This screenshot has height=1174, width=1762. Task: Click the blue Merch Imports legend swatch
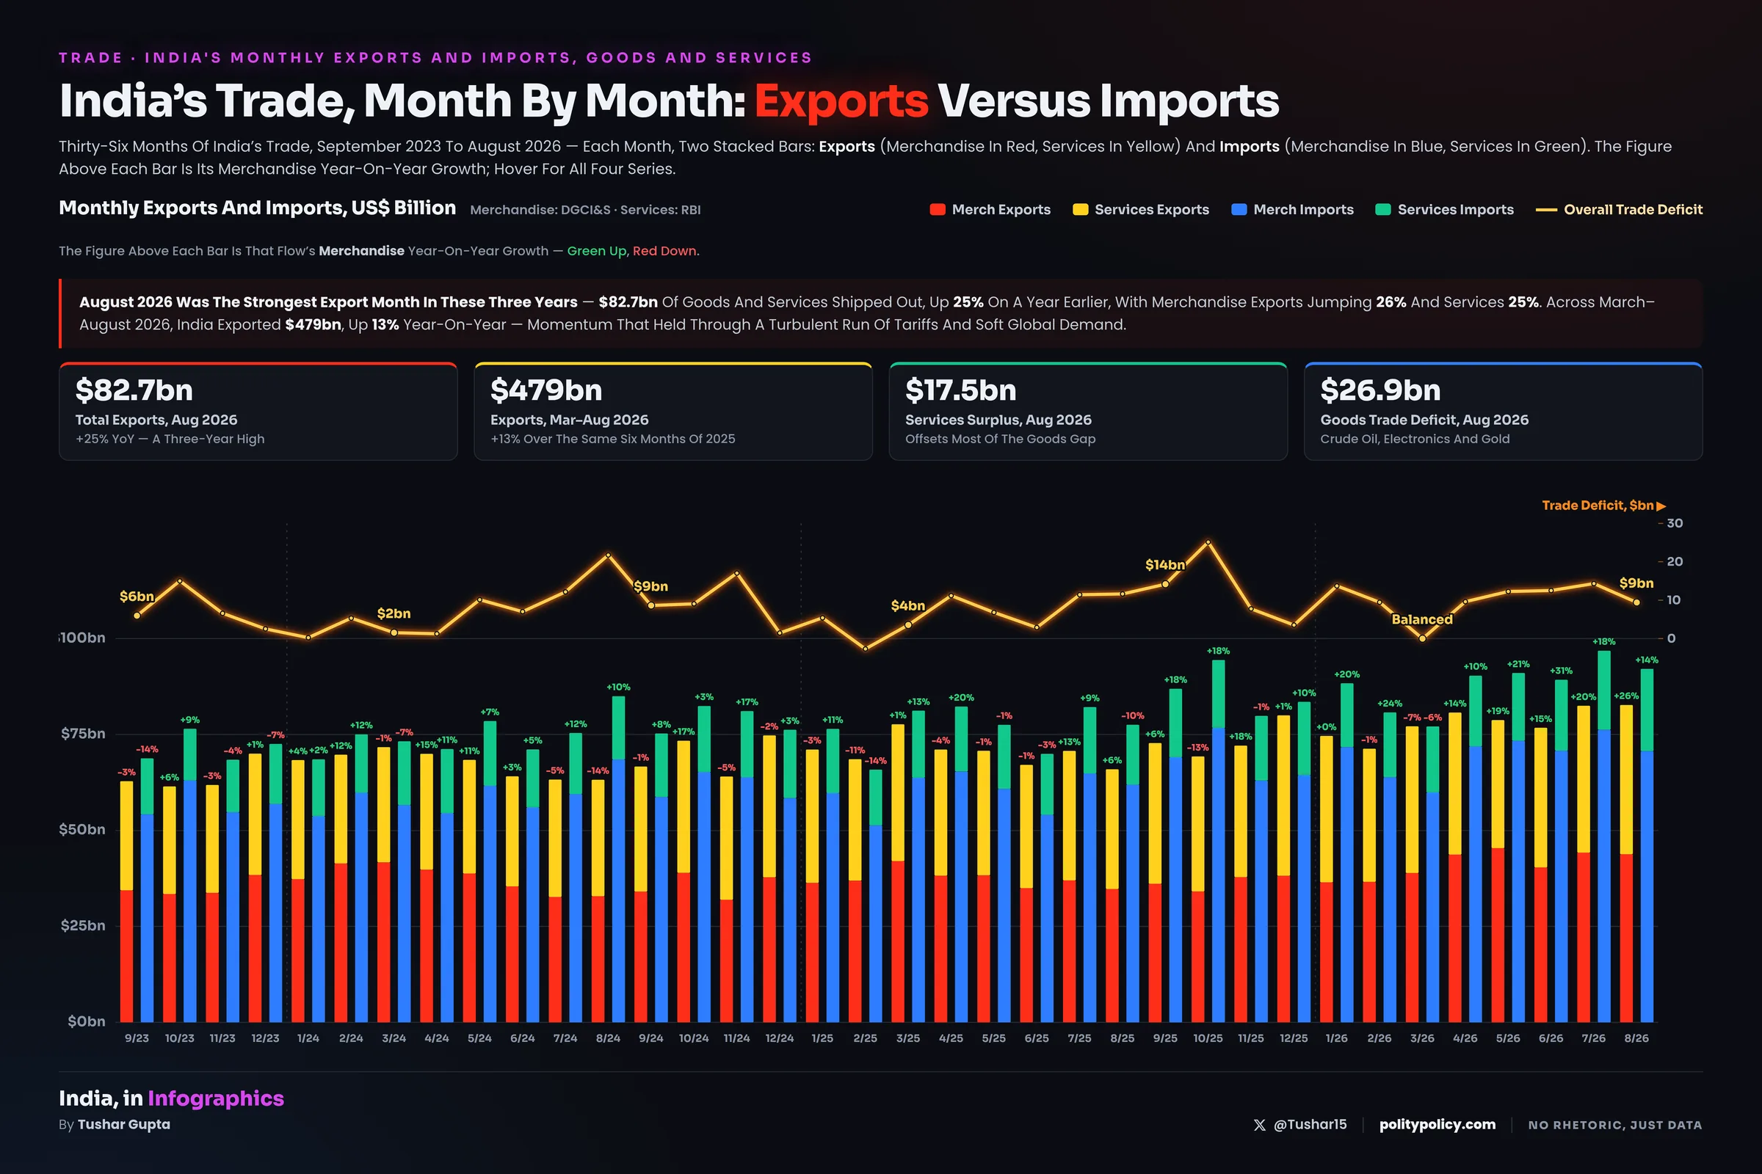1239,210
